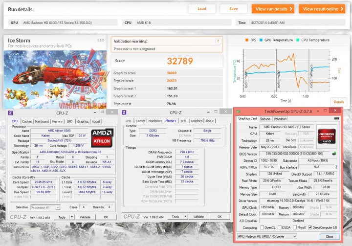Open Mainboard tab in CPU-Z CPU window
Image resolution: width=352 pixels, height=246 pixels.
42,121
